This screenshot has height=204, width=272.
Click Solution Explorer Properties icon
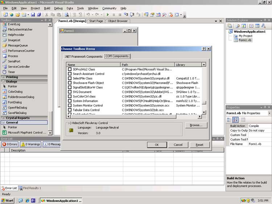(230, 26)
